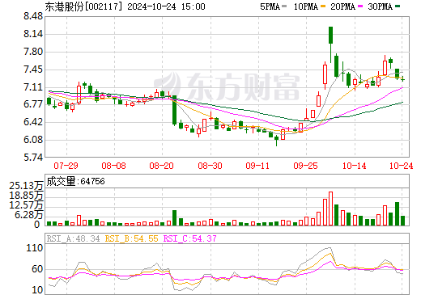Click the 7.80 price axis label

[33, 52]
